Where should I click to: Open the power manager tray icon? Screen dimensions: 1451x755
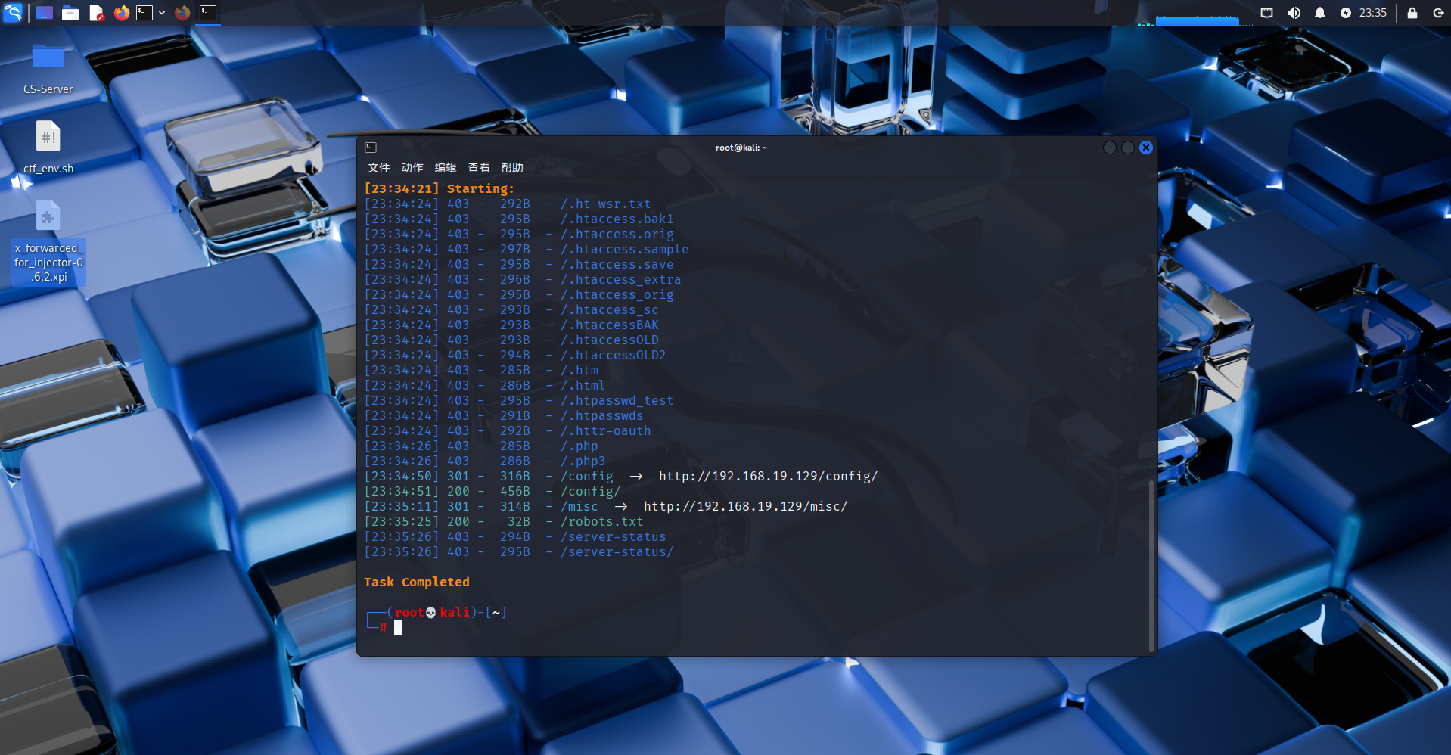1346,13
